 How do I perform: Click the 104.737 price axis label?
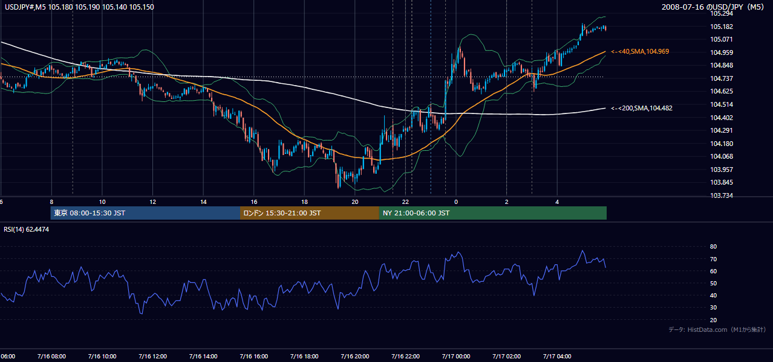[x=721, y=78]
